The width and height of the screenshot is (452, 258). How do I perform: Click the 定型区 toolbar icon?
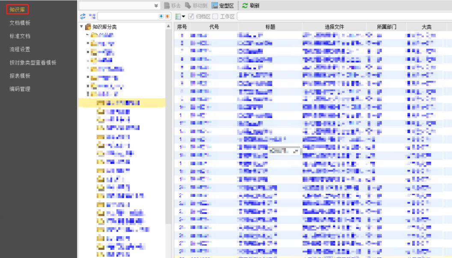tap(215, 6)
